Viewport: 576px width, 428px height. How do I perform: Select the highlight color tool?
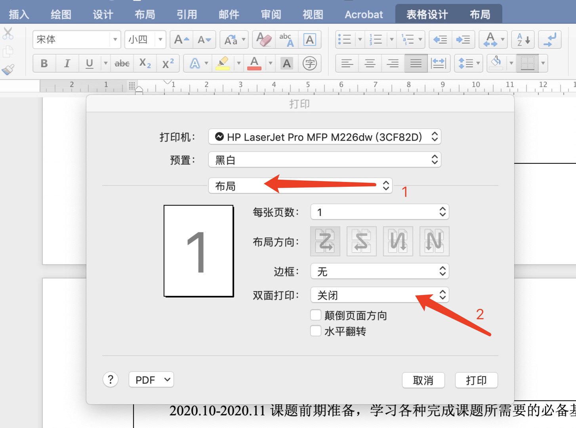[223, 63]
